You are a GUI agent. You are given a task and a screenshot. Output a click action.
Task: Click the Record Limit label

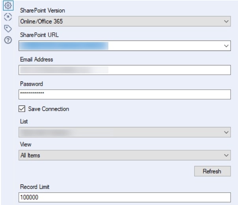point(35,187)
